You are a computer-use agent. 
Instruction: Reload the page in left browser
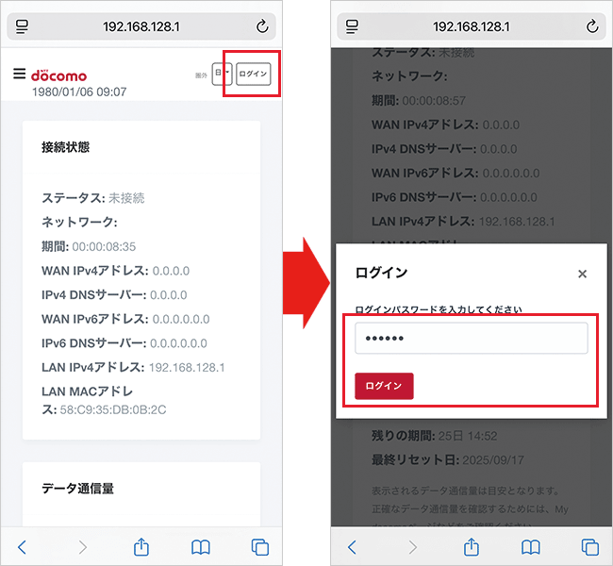pyautogui.click(x=261, y=27)
